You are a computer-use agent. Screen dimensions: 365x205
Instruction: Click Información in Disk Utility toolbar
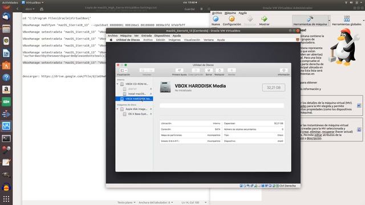[283, 72]
